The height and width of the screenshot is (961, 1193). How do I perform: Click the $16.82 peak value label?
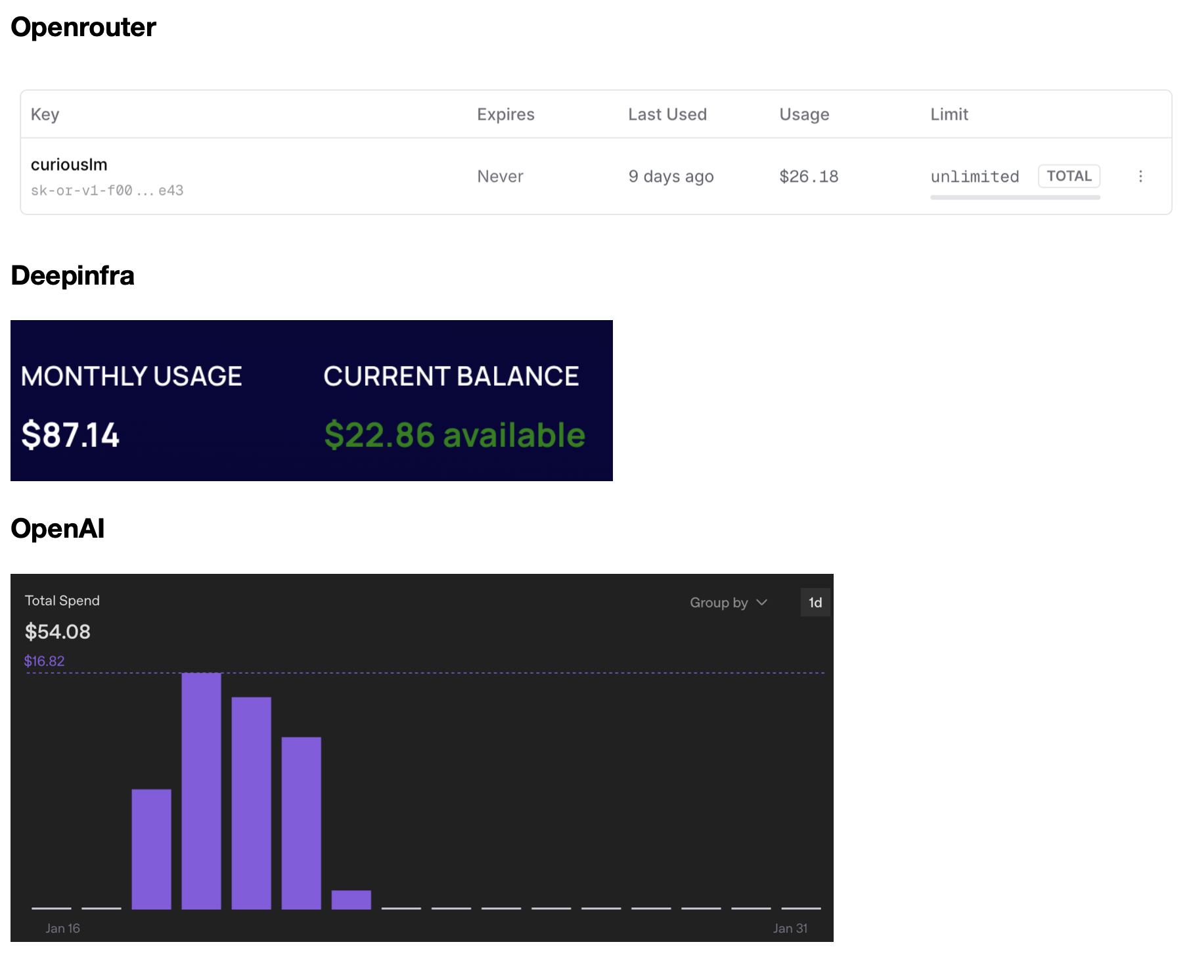(x=45, y=661)
